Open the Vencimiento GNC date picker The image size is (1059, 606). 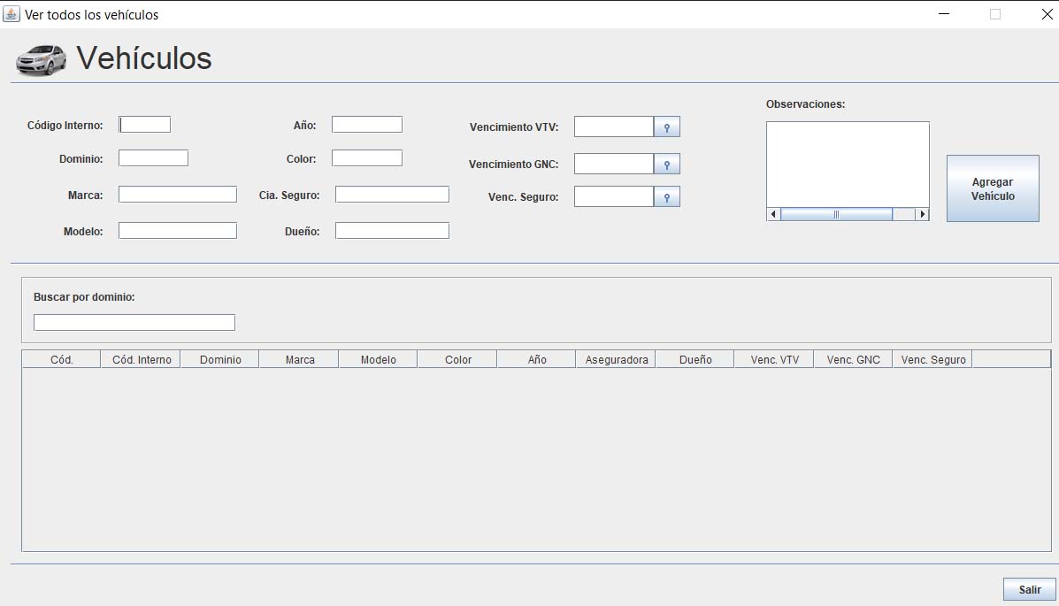pos(666,165)
